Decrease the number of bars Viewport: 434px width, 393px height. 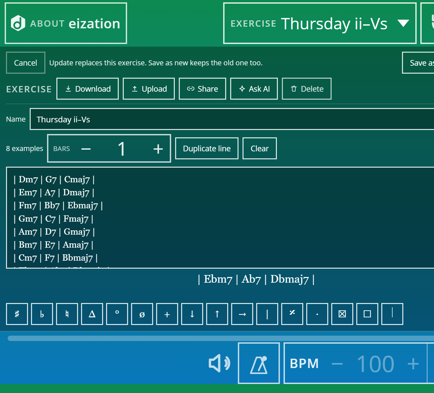(x=86, y=149)
